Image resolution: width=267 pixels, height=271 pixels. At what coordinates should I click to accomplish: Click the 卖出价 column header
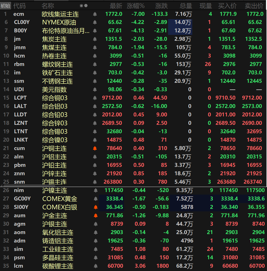pos(254,6)
